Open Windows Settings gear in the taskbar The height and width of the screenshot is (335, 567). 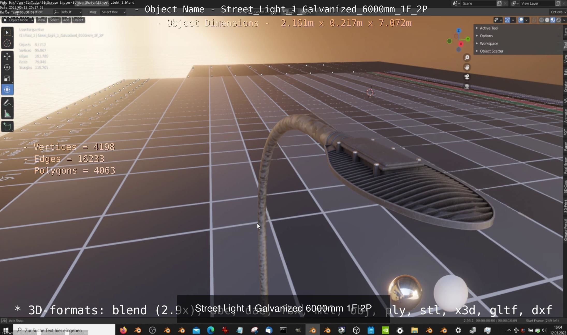click(458, 330)
